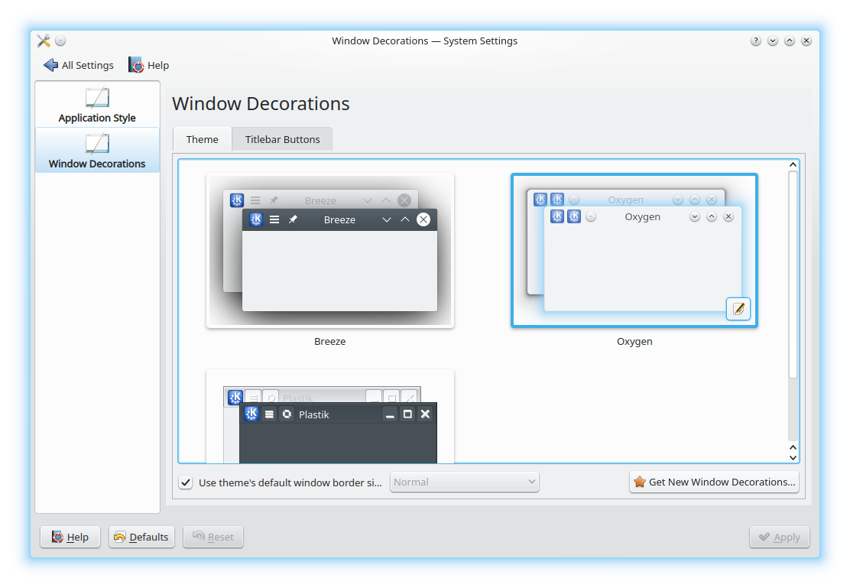Click the Reset button
Image resolution: width=850 pixels, height=588 pixels.
[213, 537]
